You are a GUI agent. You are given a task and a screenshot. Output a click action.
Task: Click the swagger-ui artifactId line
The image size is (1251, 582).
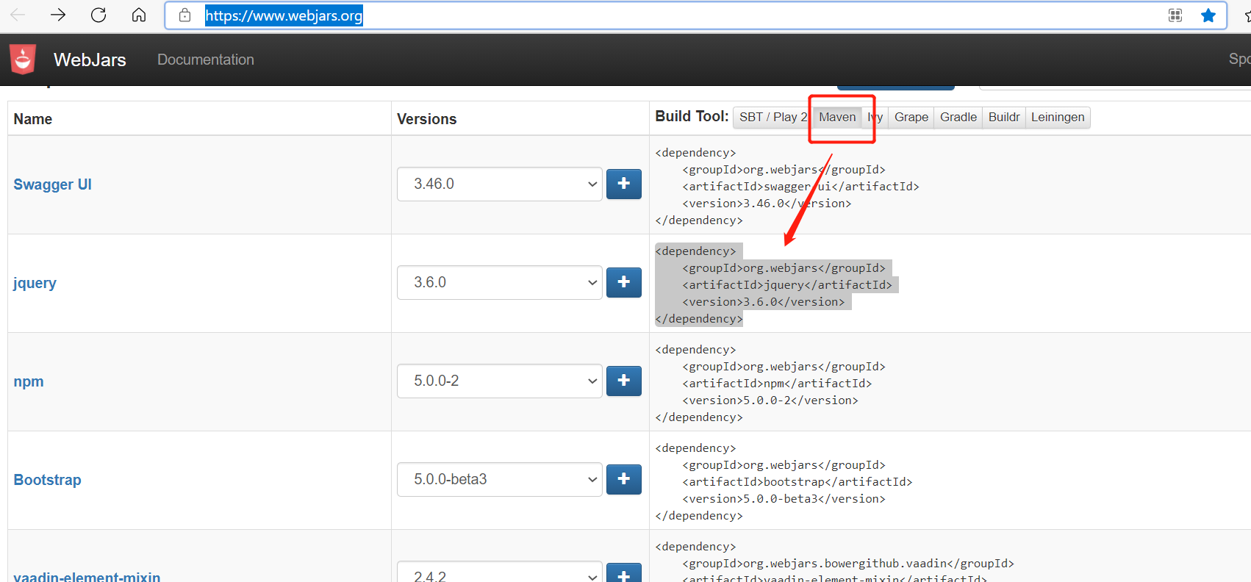[x=800, y=187]
